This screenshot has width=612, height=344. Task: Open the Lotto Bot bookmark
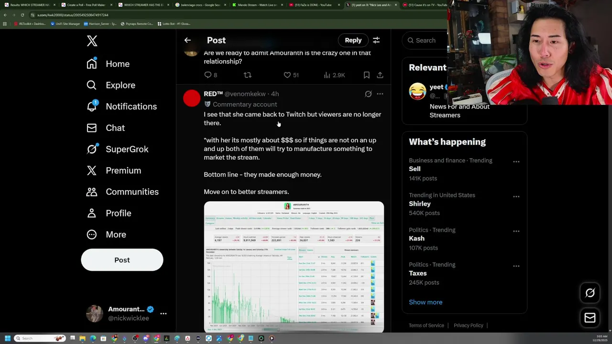(174, 23)
